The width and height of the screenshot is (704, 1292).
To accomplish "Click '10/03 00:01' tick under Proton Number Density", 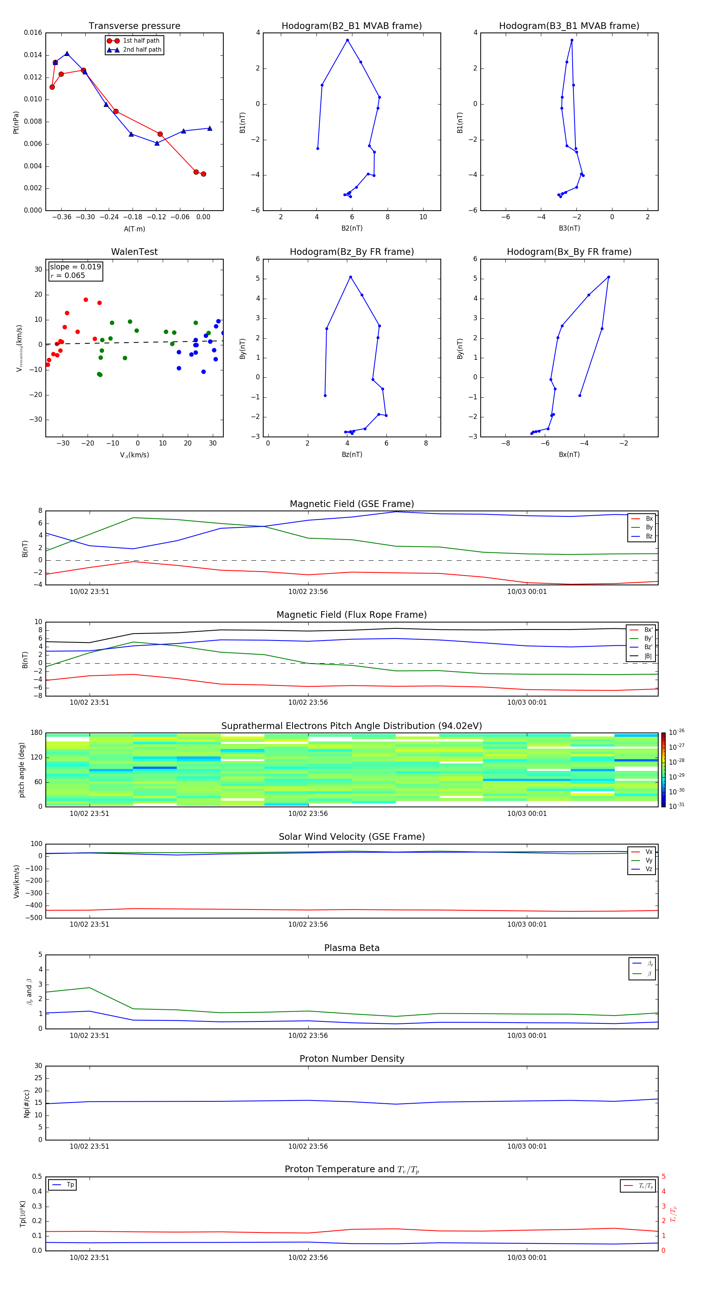I will [x=526, y=1146].
